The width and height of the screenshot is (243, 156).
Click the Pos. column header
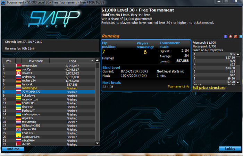[9, 61]
